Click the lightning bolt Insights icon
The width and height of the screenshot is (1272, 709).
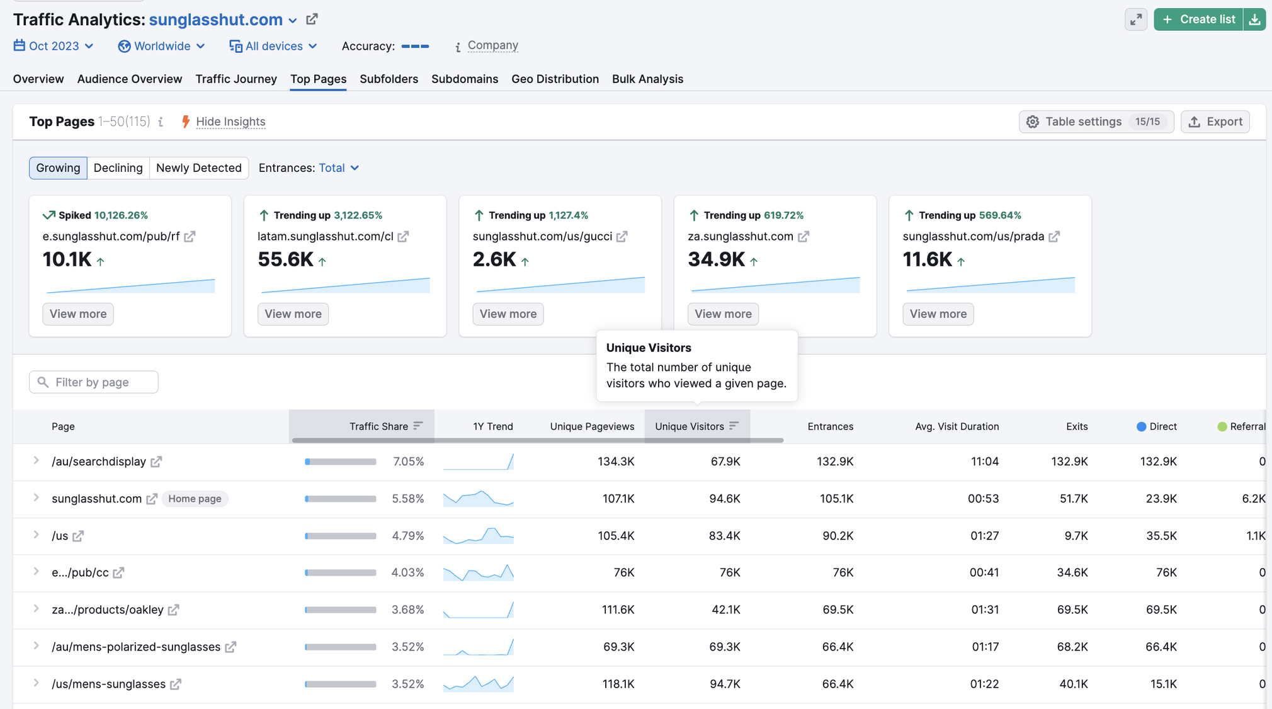tap(185, 122)
